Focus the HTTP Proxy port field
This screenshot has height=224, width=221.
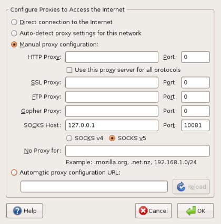[195, 57]
